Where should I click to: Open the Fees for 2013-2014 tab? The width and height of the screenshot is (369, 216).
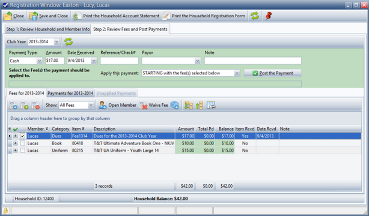click(26, 94)
